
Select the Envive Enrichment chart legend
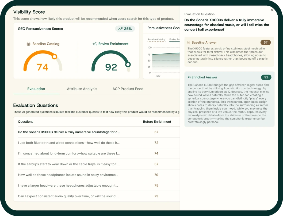click(174, 40)
